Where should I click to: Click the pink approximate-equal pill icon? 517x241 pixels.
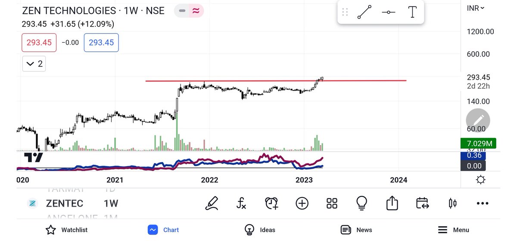pyautogui.click(x=196, y=11)
